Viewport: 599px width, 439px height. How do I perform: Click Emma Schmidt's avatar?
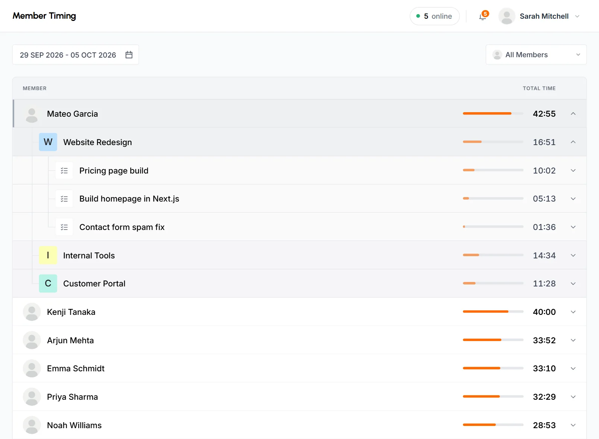click(32, 368)
